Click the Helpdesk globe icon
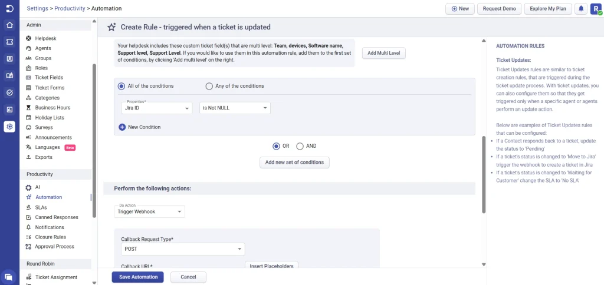Viewport: 604px width, 285px height. [28, 38]
